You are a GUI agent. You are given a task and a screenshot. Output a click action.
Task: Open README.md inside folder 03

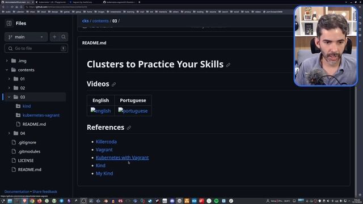pos(34,124)
